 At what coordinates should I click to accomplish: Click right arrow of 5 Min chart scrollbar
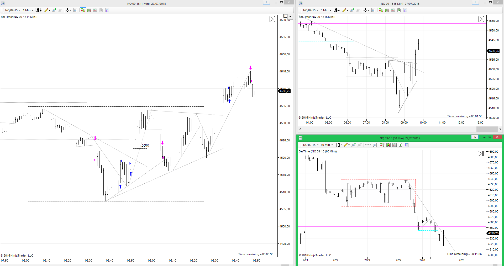[x=500, y=129]
